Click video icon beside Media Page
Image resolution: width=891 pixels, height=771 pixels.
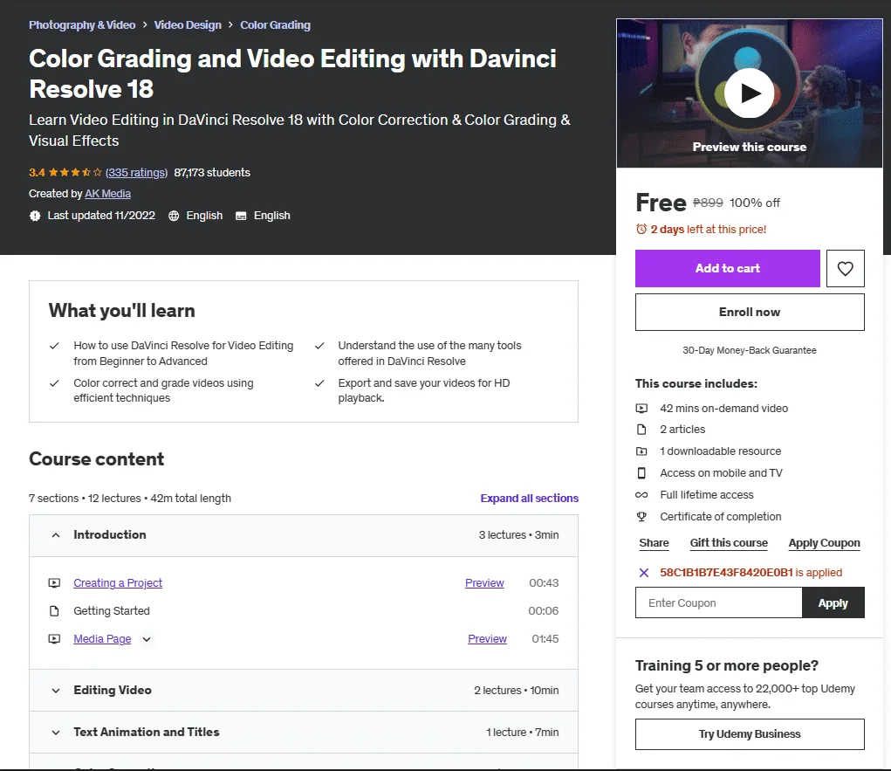tap(54, 638)
